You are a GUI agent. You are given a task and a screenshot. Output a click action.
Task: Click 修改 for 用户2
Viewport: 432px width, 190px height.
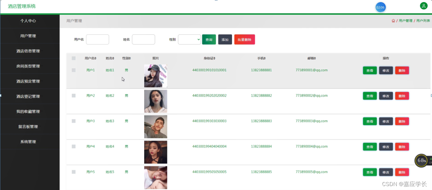(x=386, y=96)
